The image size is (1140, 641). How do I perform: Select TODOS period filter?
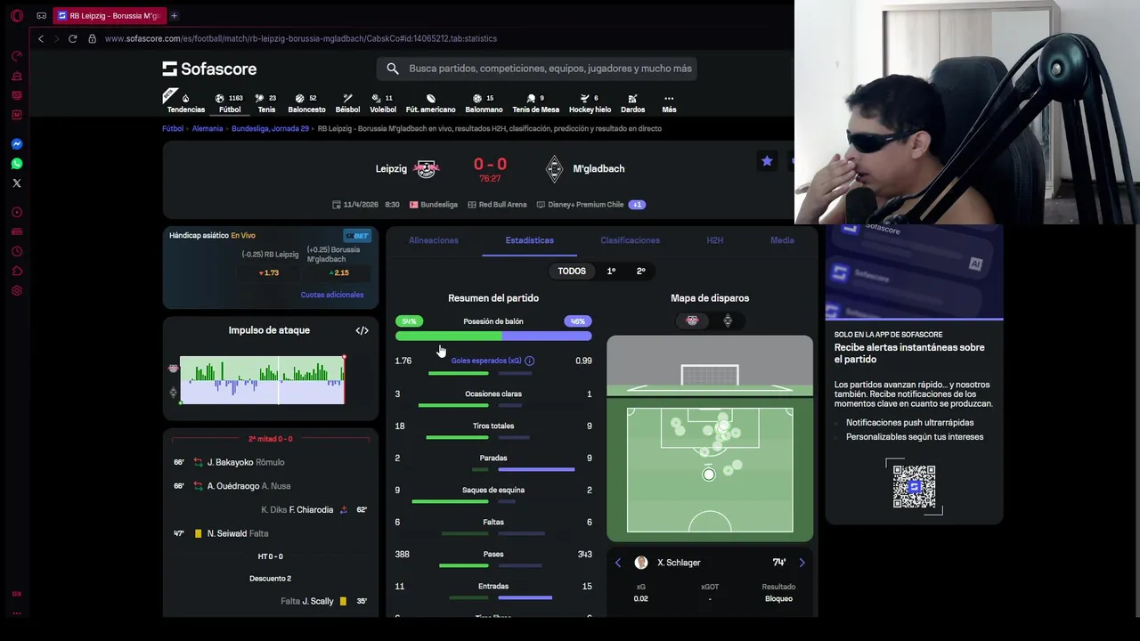pos(572,271)
